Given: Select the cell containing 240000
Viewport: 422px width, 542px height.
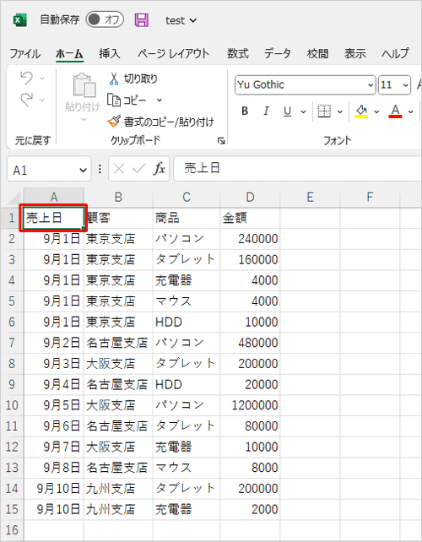Looking at the screenshot, I should coord(250,239).
